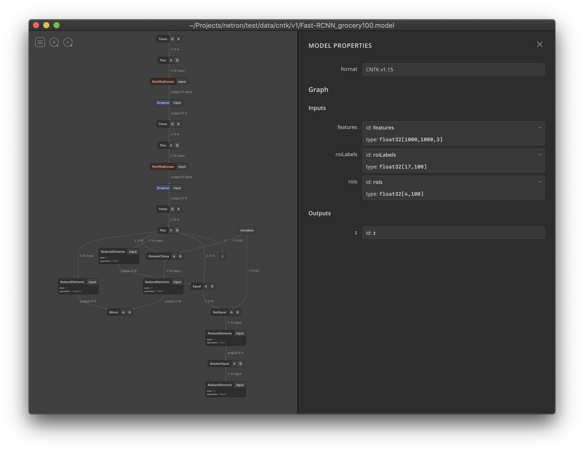Click the zoom out icon
The height and width of the screenshot is (452, 584).
(x=68, y=42)
